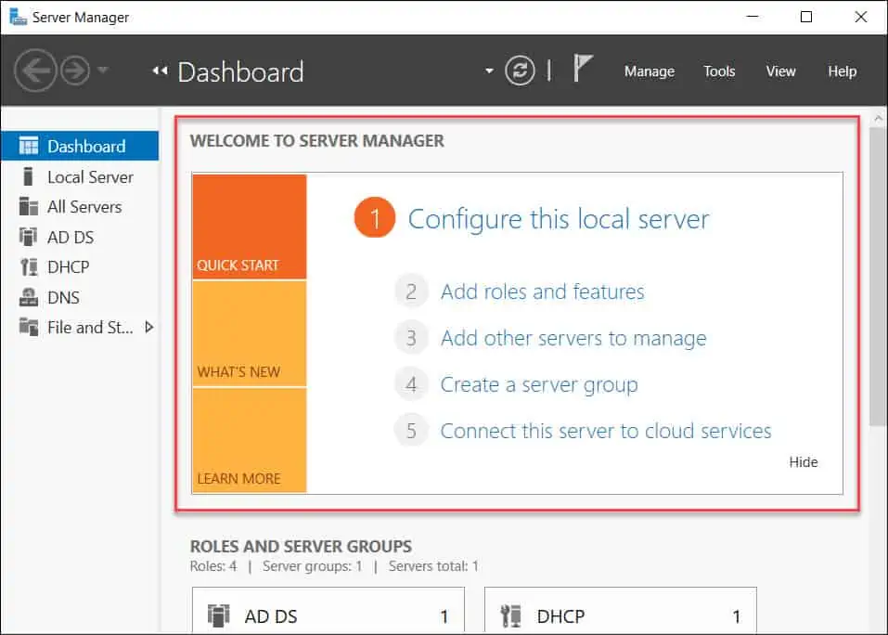Select the QUICK START tile
Viewport: 888px width, 635px height.
(x=250, y=227)
